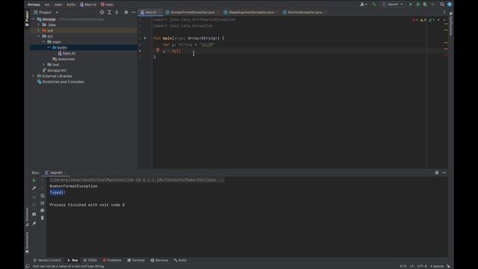This screenshot has height=269, width=478.
Task: Switch to RuntimeException.java tab
Action: 304,13
